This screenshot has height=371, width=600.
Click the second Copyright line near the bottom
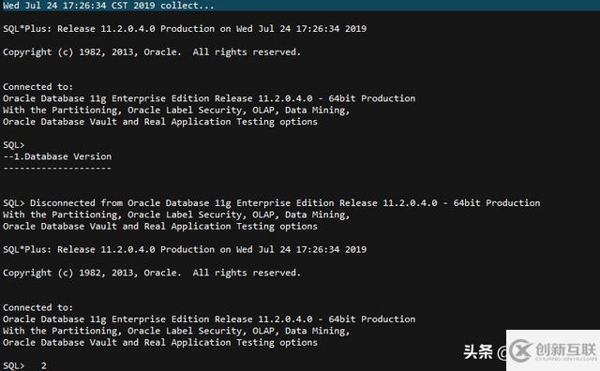(152, 273)
